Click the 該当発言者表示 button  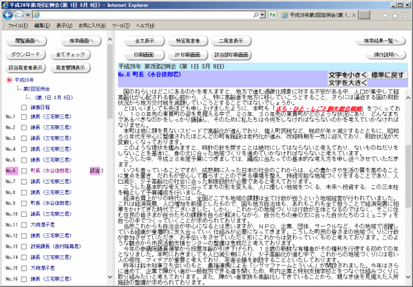tap(25, 67)
